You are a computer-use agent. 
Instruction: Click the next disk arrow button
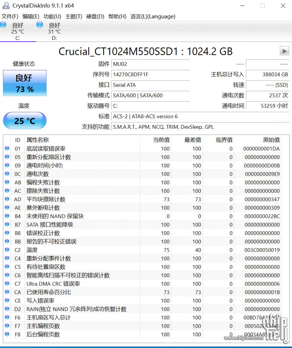pos(284,51)
